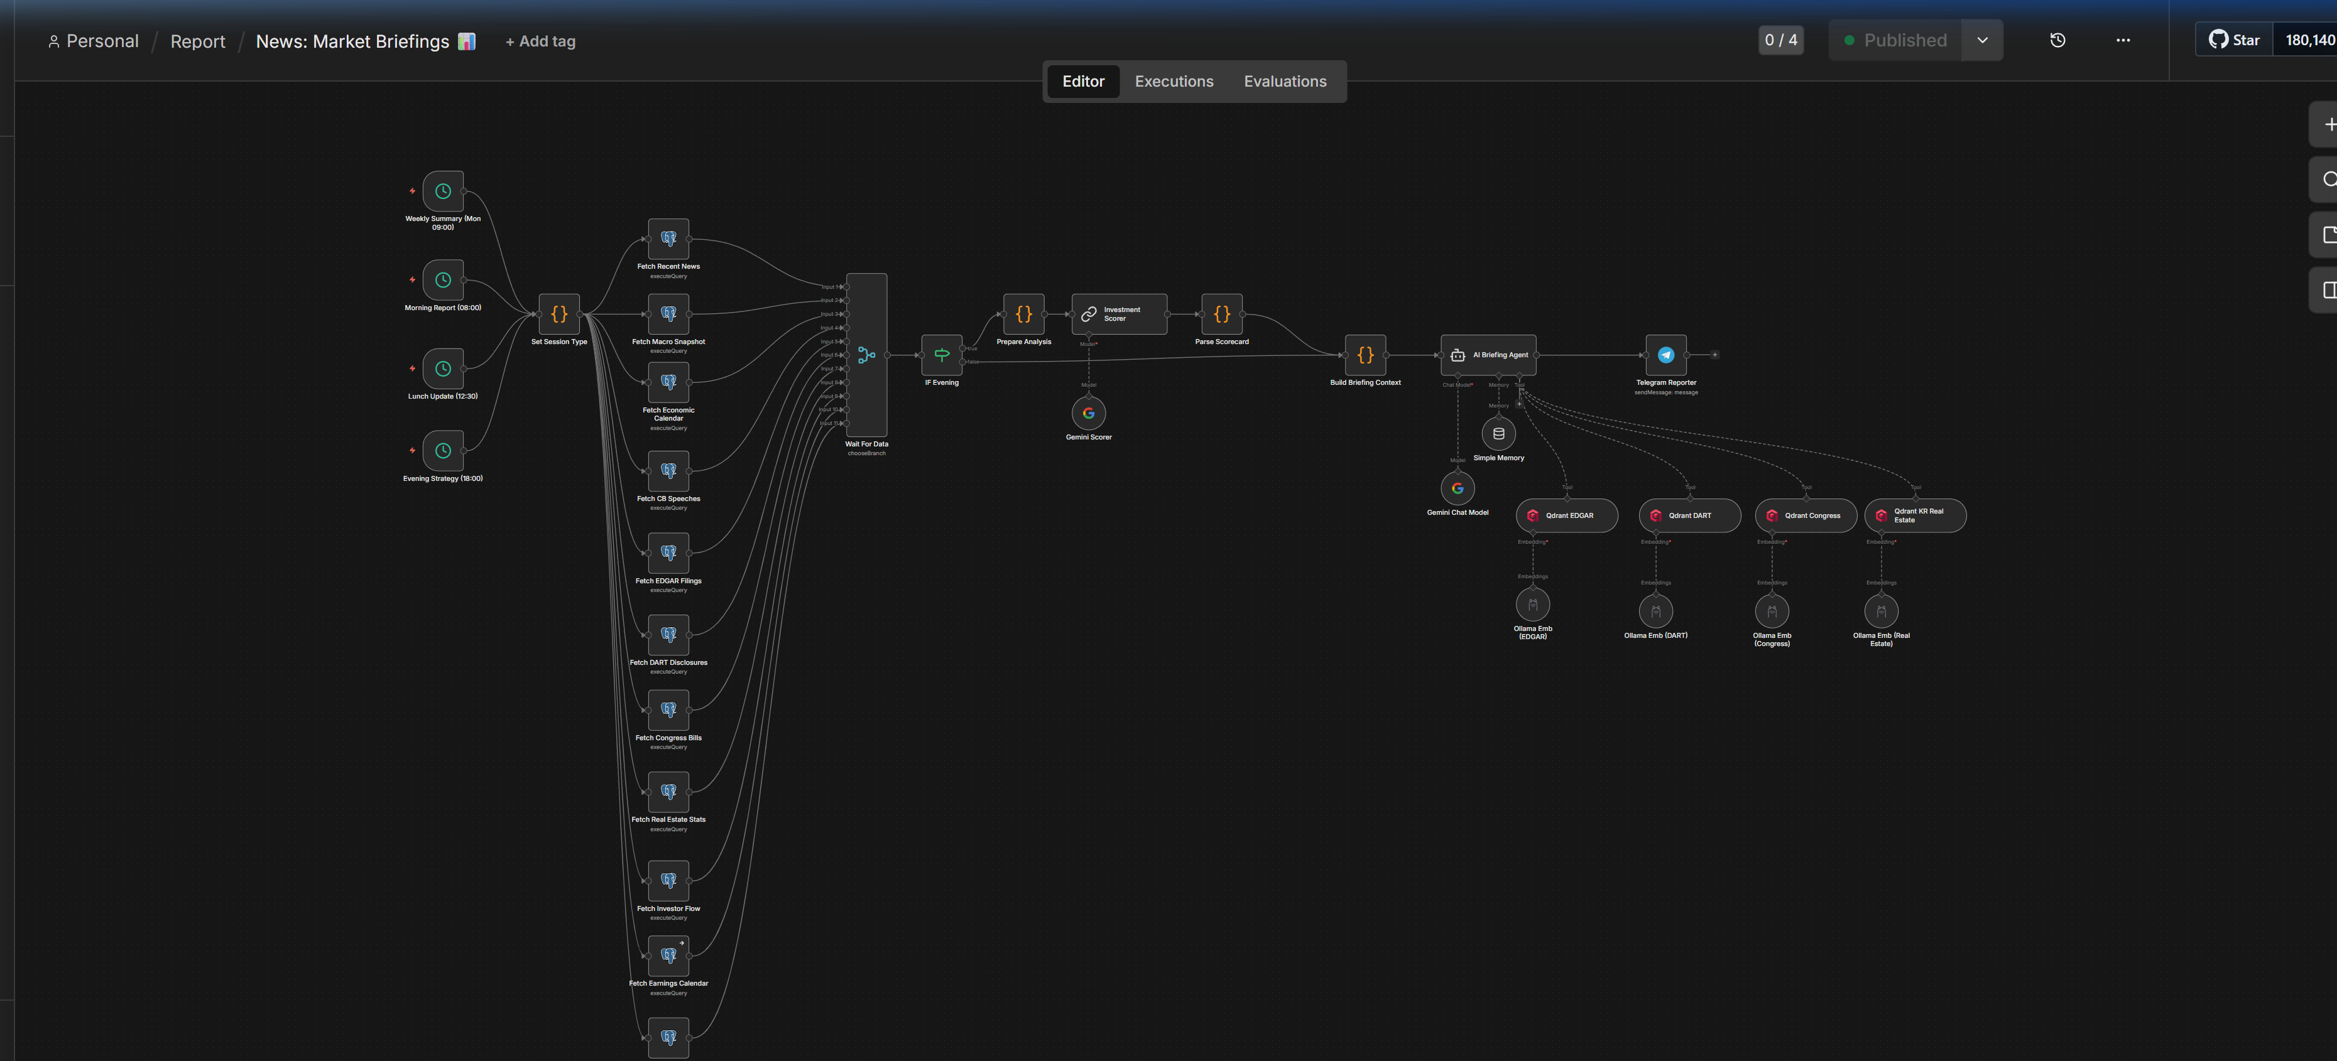The width and height of the screenshot is (2337, 1061).
Task: Click the Add tag button
Action: (x=541, y=41)
